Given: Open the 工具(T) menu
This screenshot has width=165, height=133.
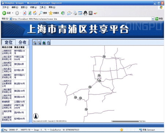Looking at the screenshot, I should tap(43, 7).
